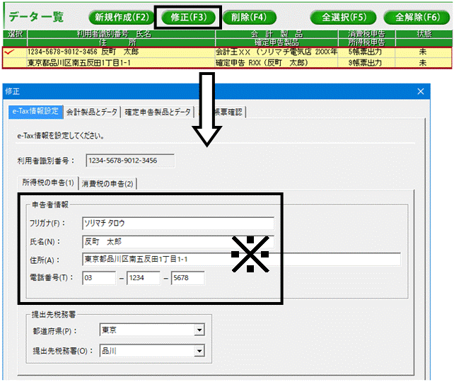Click the 会計王XX product cell
This screenshot has height=382, width=454.
click(x=277, y=52)
